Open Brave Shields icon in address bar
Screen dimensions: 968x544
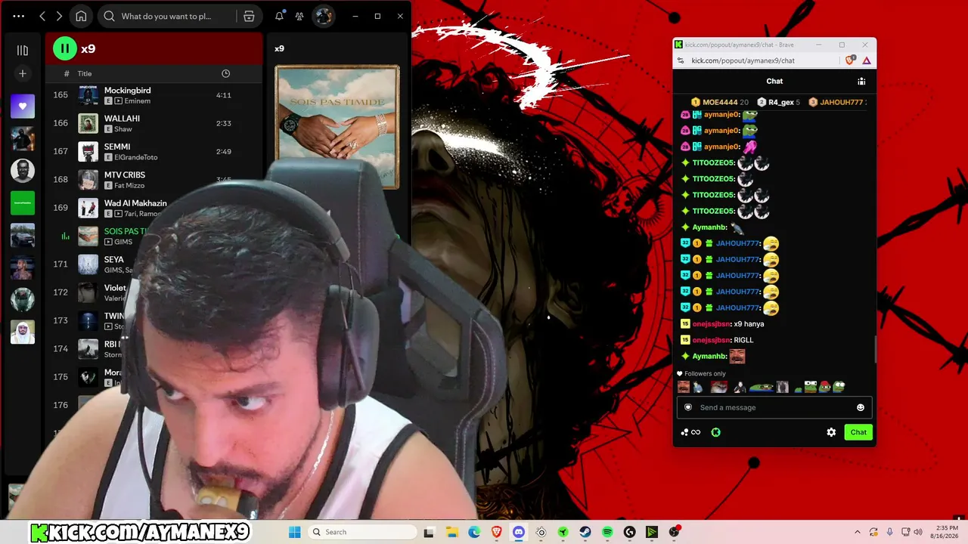click(851, 60)
